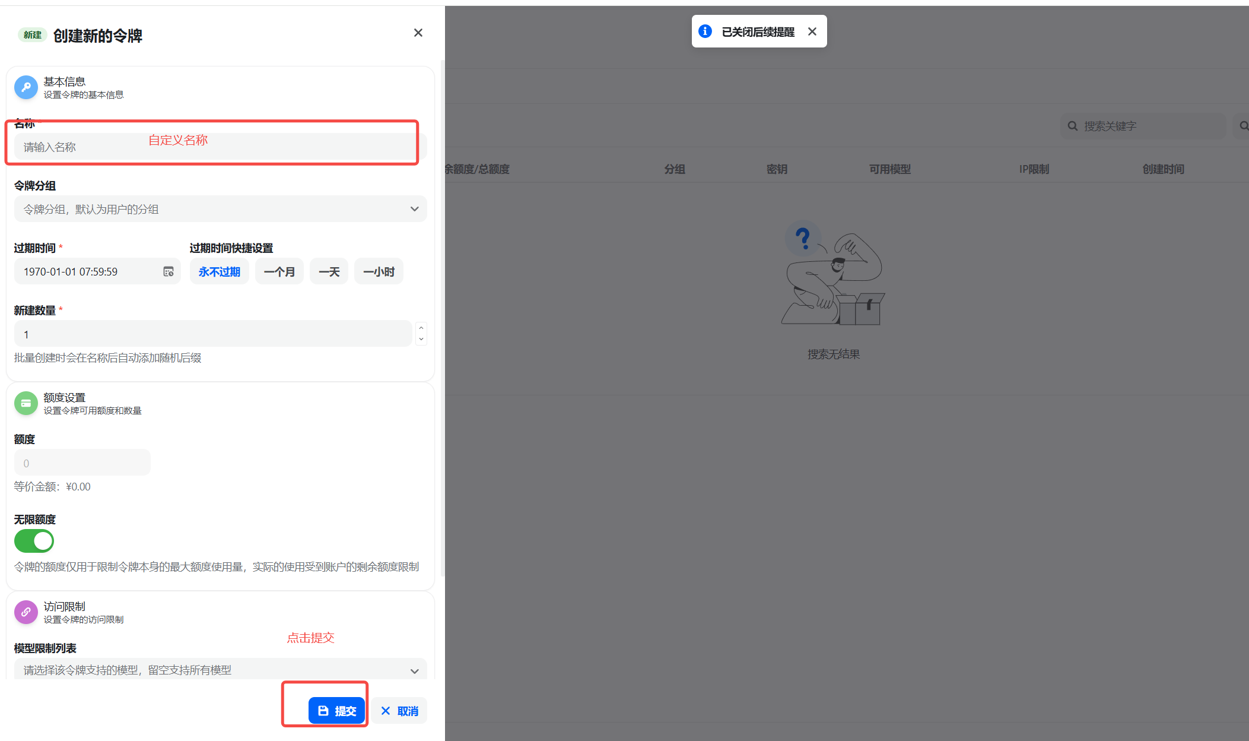Click the save icon inside the 提交 button
The width and height of the screenshot is (1249, 741).
click(323, 710)
